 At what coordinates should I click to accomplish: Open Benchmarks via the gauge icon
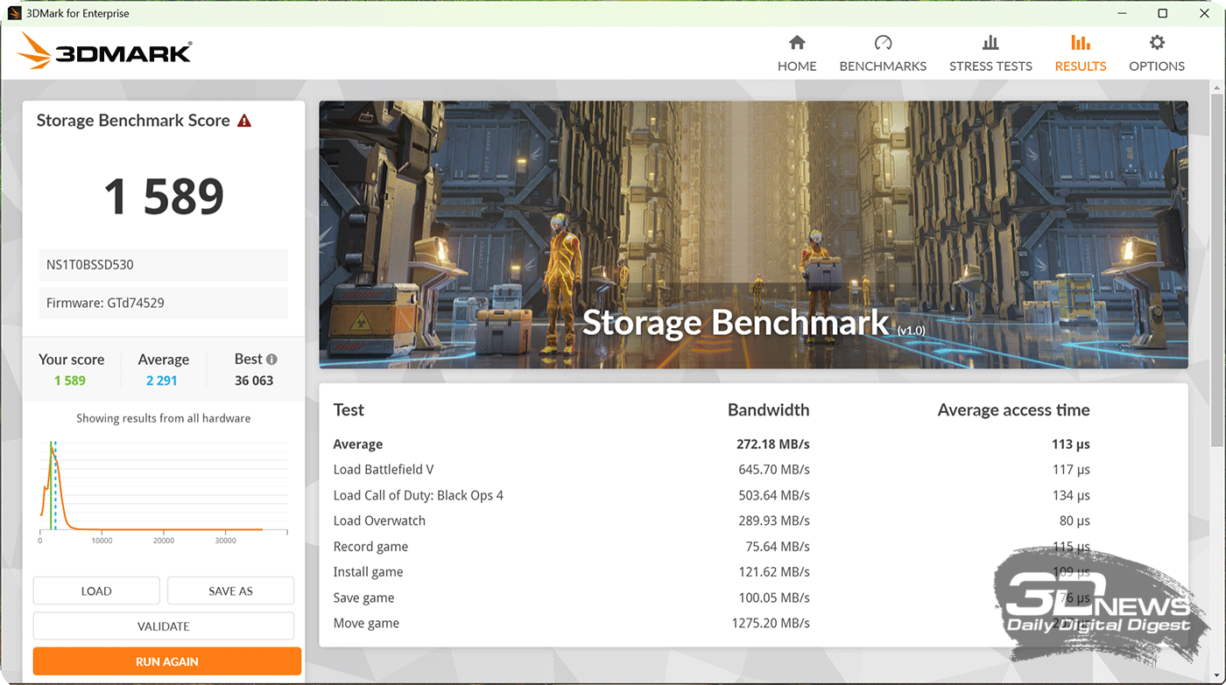(883, 43)
